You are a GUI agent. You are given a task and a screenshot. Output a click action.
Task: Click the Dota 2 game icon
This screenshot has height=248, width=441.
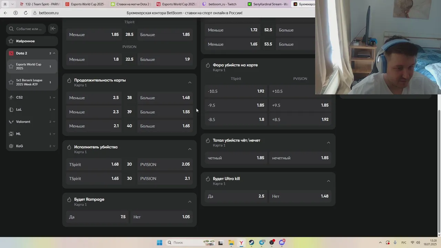[11, 53]
